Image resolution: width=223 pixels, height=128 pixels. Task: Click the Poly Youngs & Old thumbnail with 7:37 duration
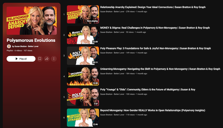(83, 97)
